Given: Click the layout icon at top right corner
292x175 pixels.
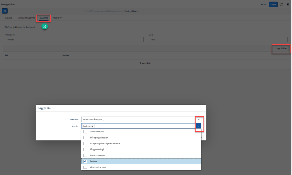Looking at the screenshot, I should [x=288, y=4].
